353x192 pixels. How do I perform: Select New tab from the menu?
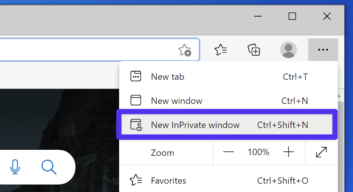(x=168, y=76)
